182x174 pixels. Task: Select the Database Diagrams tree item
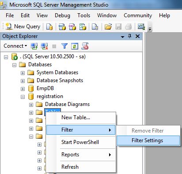(x=67, y=104)
